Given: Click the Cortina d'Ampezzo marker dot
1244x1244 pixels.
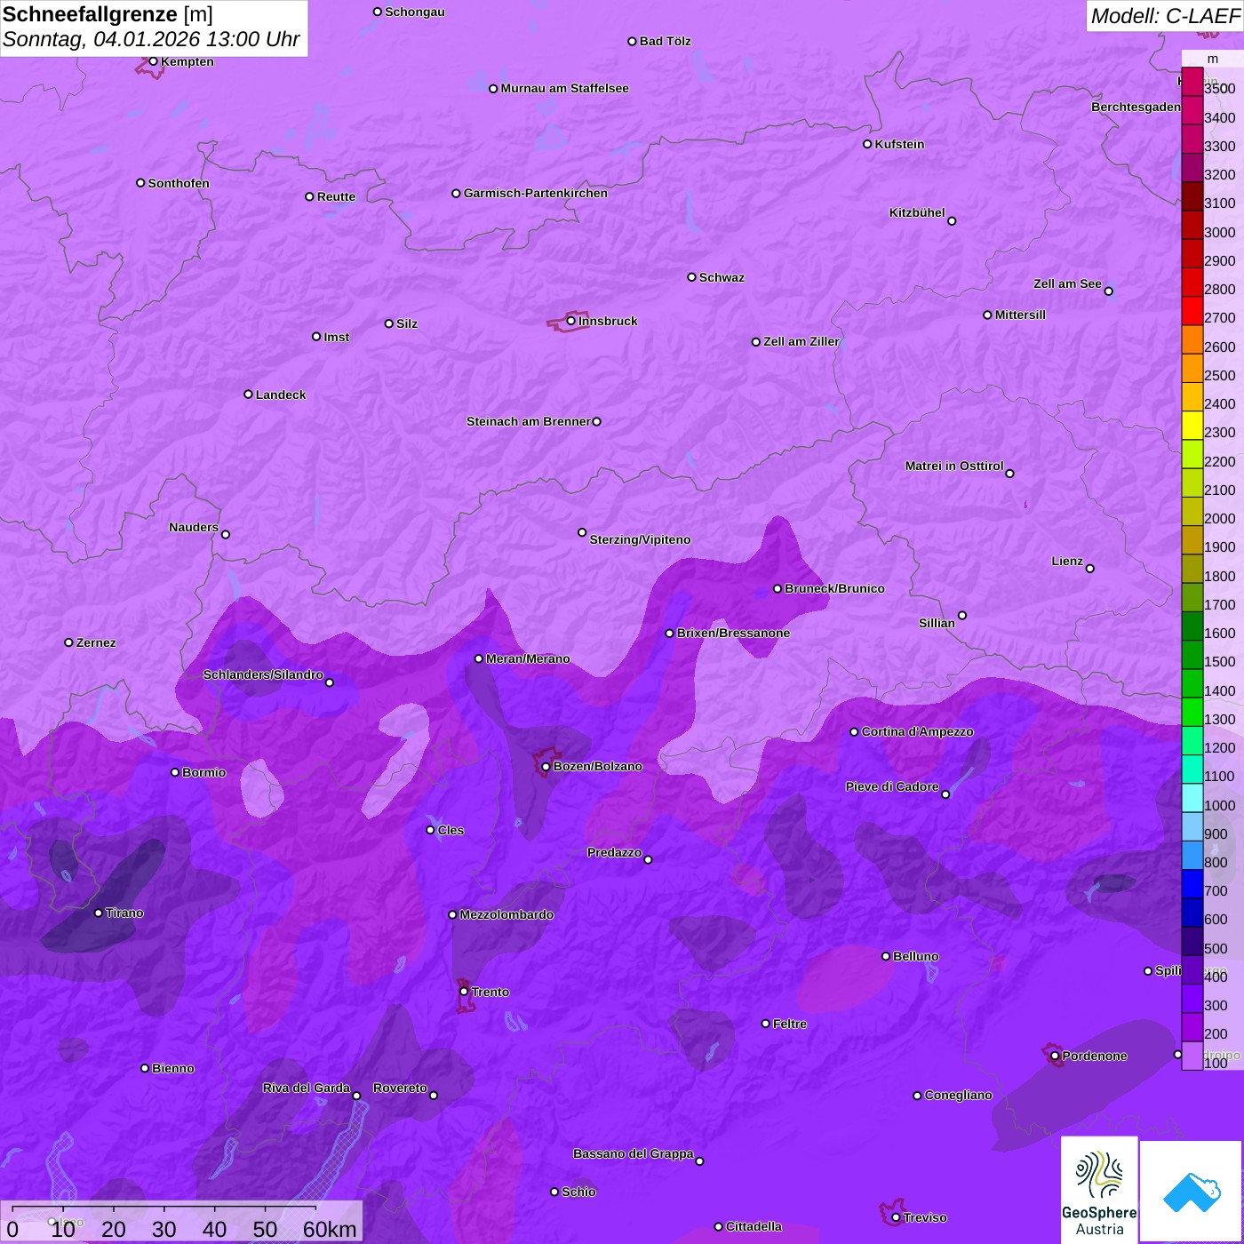Looking at the screenshot, I should tap(854, 732).
